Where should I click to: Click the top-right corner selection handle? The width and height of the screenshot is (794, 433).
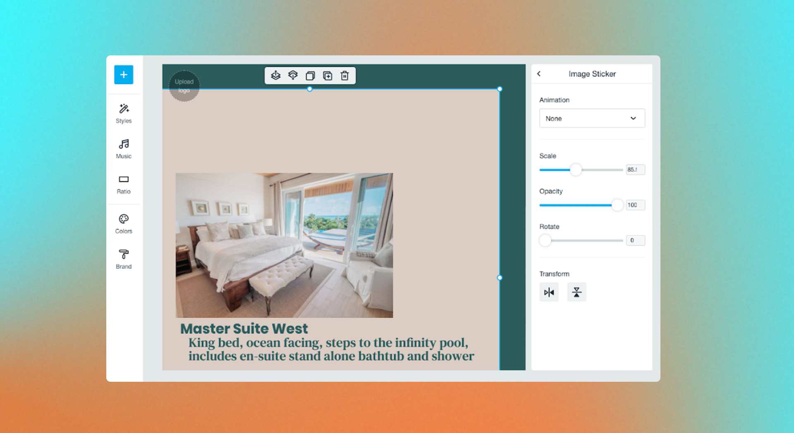pyautogui.click(x=500, y=89)
